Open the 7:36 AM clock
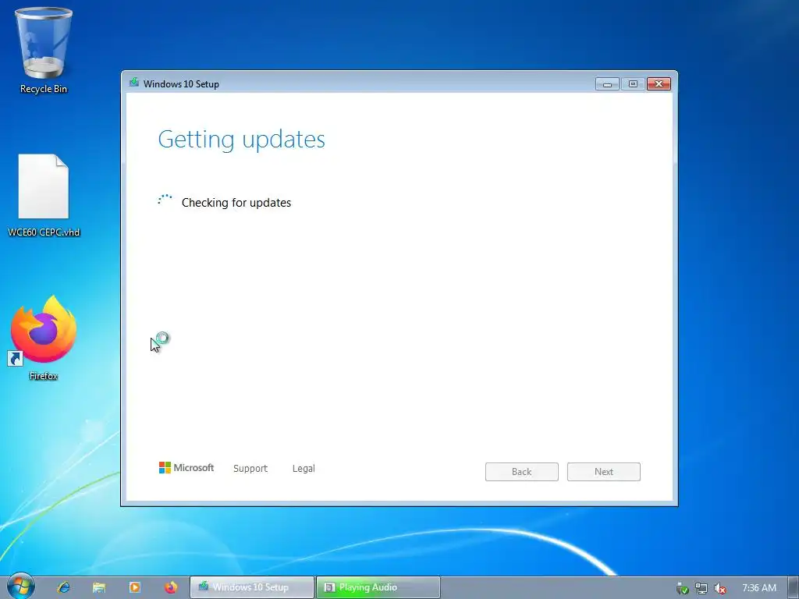The image size is (799, 599). (758, 588)
